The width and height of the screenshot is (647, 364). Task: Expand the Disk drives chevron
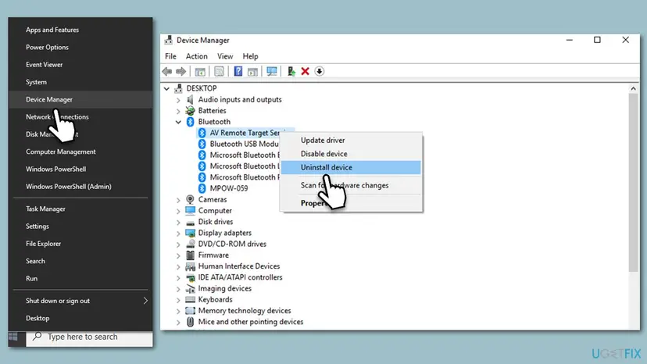point(178,222)
